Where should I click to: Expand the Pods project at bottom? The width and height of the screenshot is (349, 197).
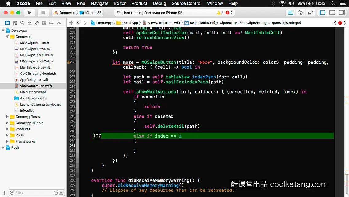click(x=3, y=147)
